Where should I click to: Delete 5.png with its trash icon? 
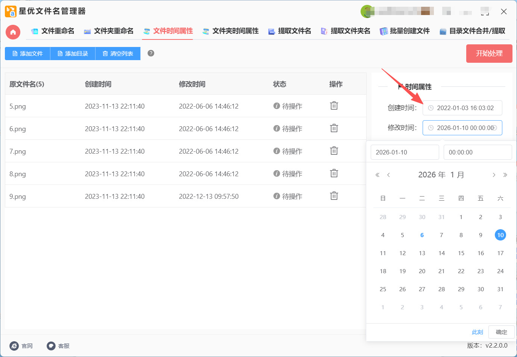pos(334,106)
